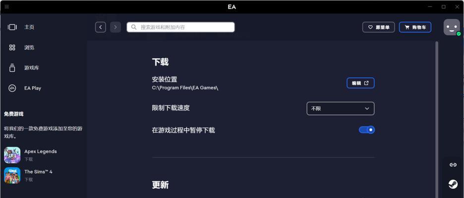Viewport: 464px width, 198px height.
Task: Click the 下载 section heading
Action: click(161, 62)
